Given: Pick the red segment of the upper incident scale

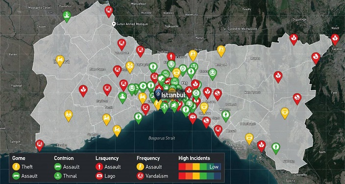Looking at the screenshot, I should coord(182,167).
